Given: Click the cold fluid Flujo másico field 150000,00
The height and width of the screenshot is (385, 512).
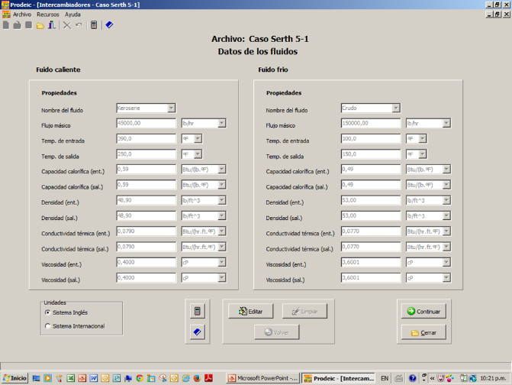Looking at the screenshot, I should 371,123.
